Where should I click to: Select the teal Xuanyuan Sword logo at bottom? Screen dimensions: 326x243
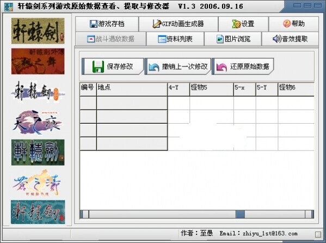[x=38, y=212]
